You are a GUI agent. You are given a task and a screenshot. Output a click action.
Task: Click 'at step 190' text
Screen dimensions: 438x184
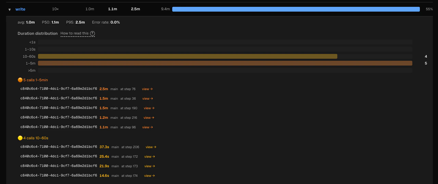coord(129,108)
